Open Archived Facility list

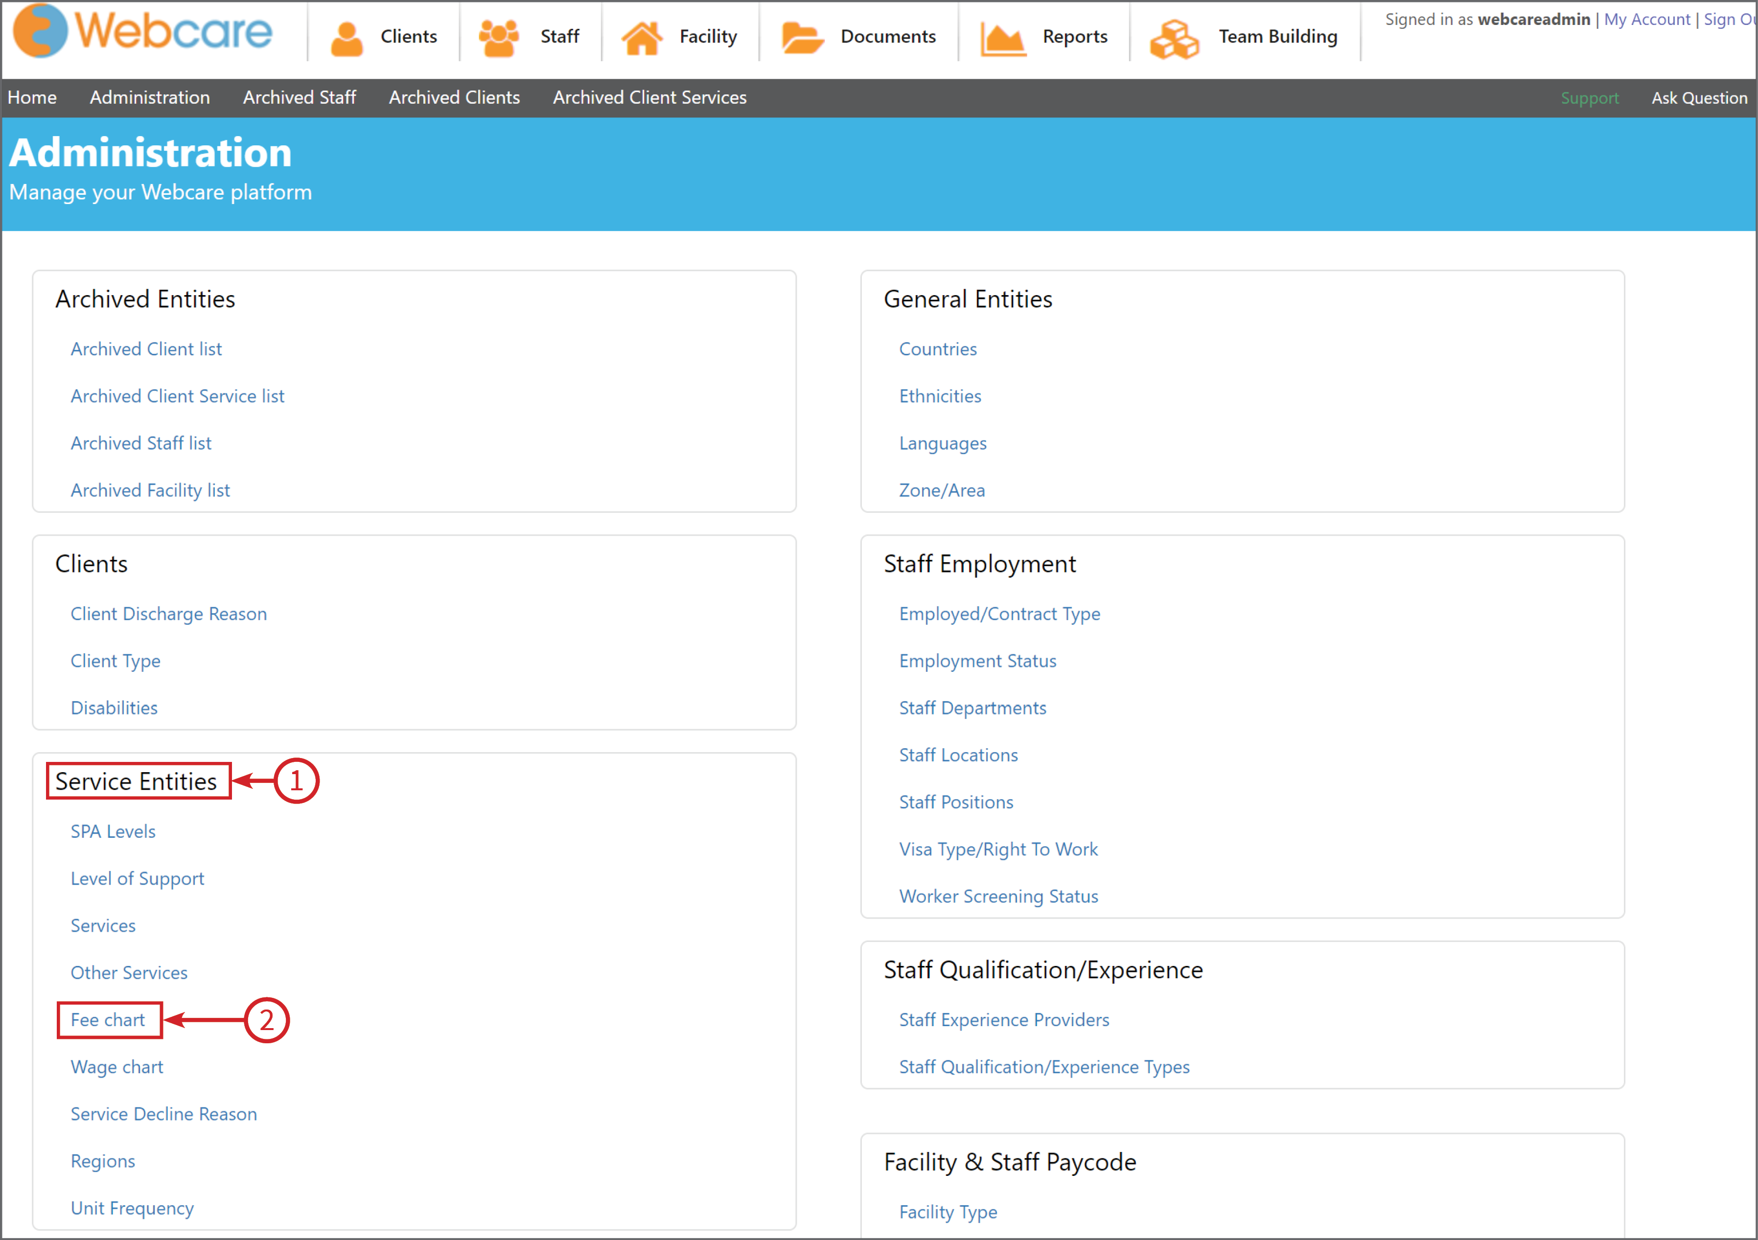pos(150,490)
